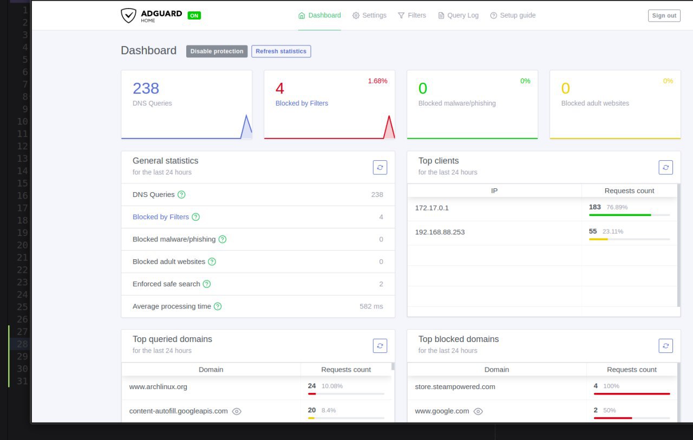
Task: Click client IP 192.168.88.253
Action: pyautogui.click(x=440, y=232)
